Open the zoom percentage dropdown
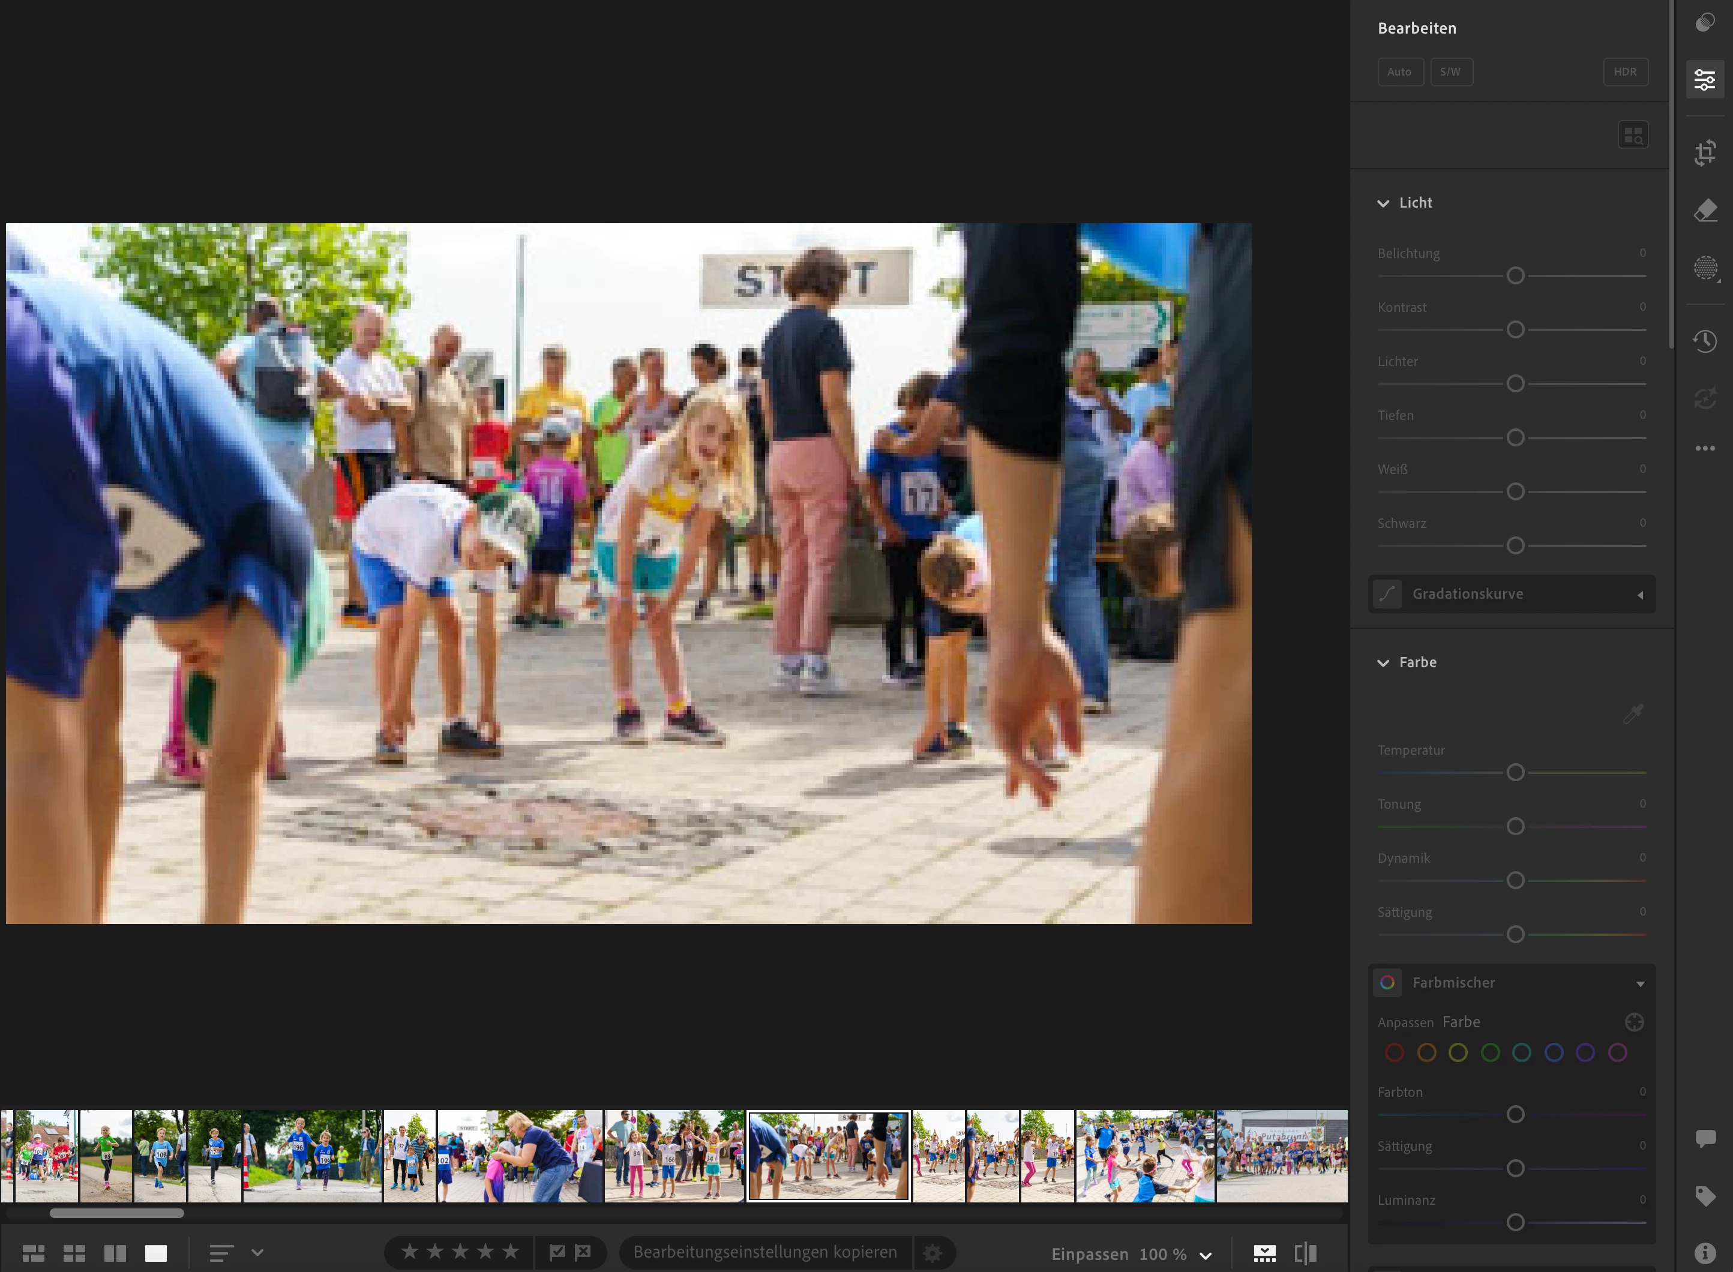Viewport: 1733px width, 1272px height. pyautogui.click(x=1205, y=1255)
